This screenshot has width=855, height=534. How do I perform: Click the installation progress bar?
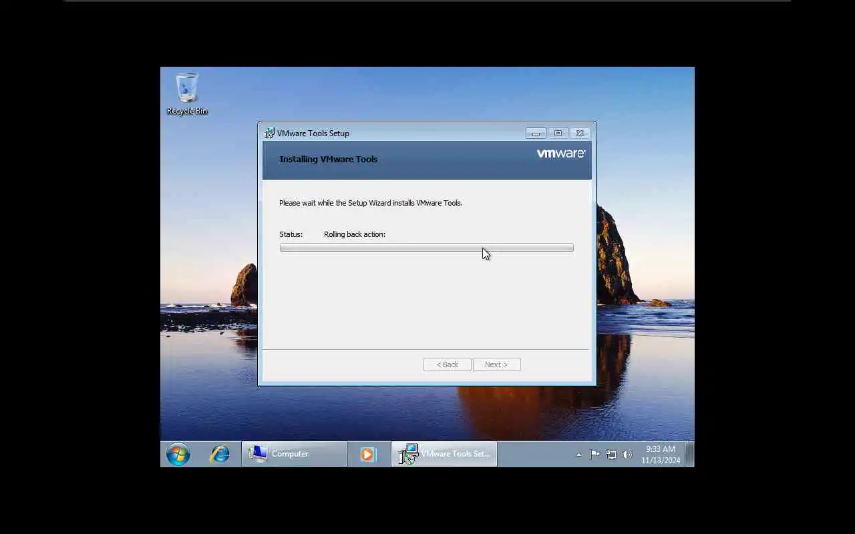[x=426, y=248]
